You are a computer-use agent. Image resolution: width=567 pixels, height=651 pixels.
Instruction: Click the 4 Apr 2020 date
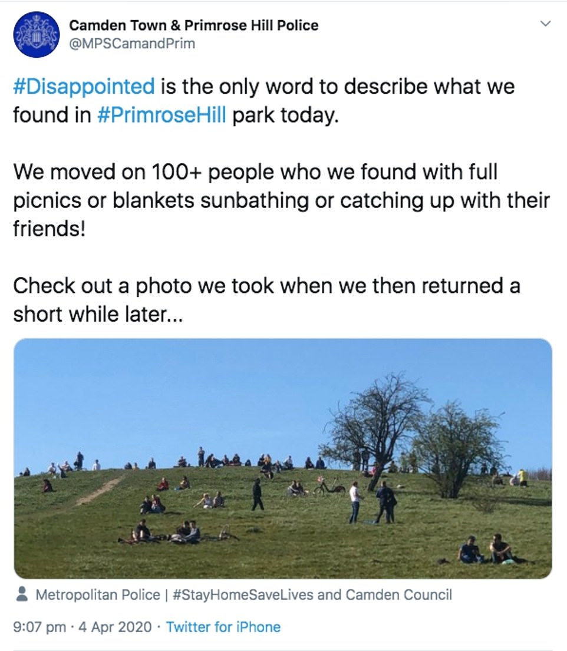tap(115, 627)
